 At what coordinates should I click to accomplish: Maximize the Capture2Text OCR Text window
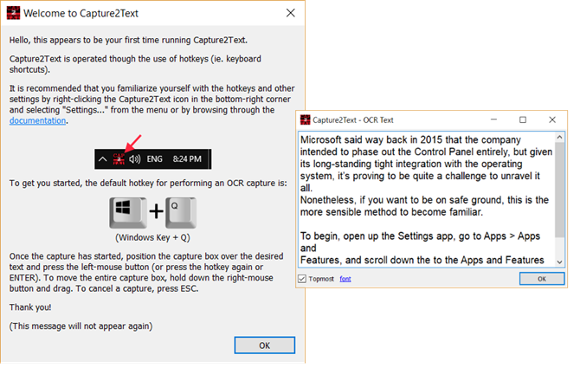[523, 119]
